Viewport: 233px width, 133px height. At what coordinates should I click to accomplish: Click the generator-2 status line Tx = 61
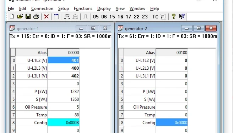click(x=167, y=36)
